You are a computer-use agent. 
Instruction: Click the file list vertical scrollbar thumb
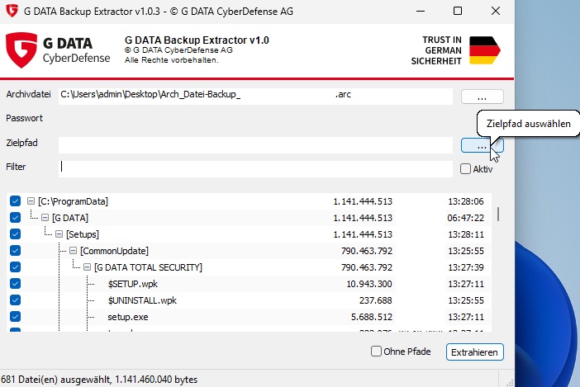coord(498,215)
